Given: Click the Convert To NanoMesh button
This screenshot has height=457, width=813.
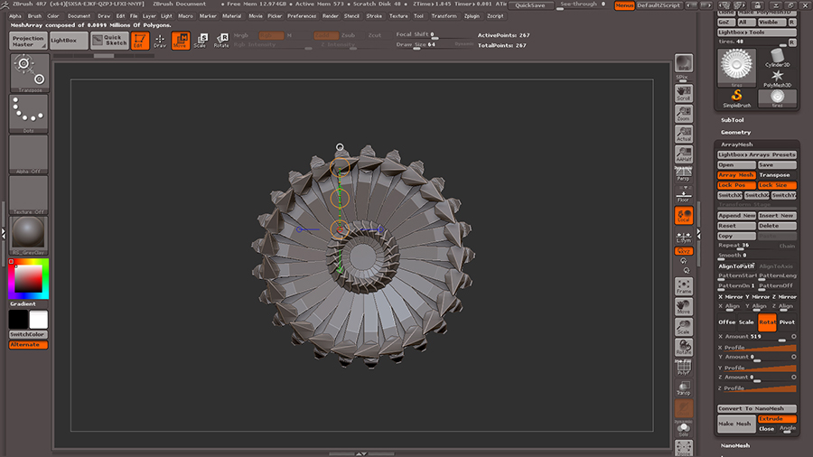Looking at the screenshot, I should [757, 408].
